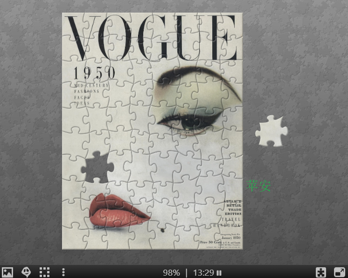
Task: Click the green 苹安 text
Action: 258,186
